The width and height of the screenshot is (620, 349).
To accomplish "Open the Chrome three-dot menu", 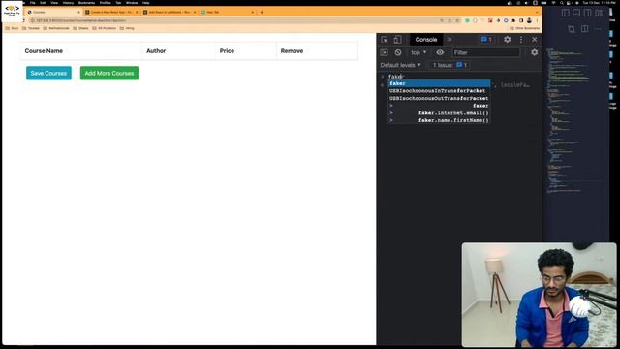I will (x=537, y=20).
